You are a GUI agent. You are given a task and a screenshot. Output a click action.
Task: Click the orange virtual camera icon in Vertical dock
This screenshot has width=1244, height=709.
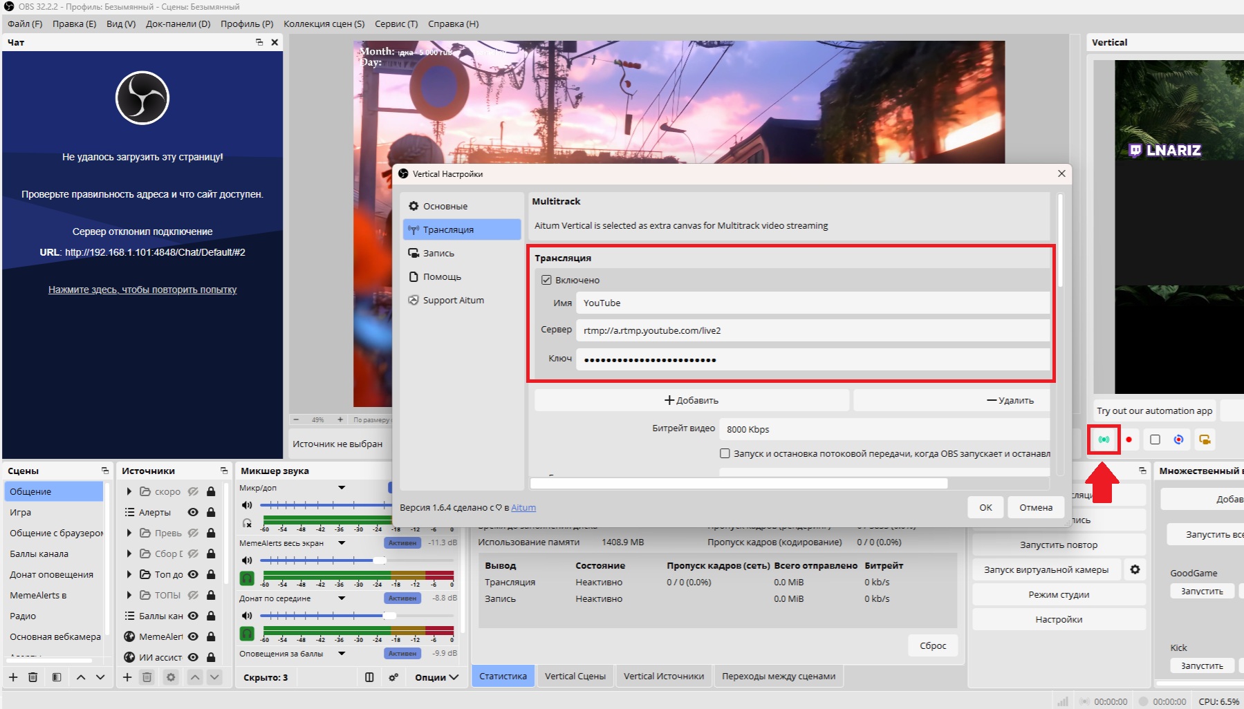click(x=1205, y=439)
